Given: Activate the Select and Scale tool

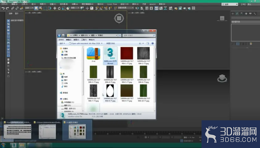Looking at the screenshot, I should click(64, 8).
